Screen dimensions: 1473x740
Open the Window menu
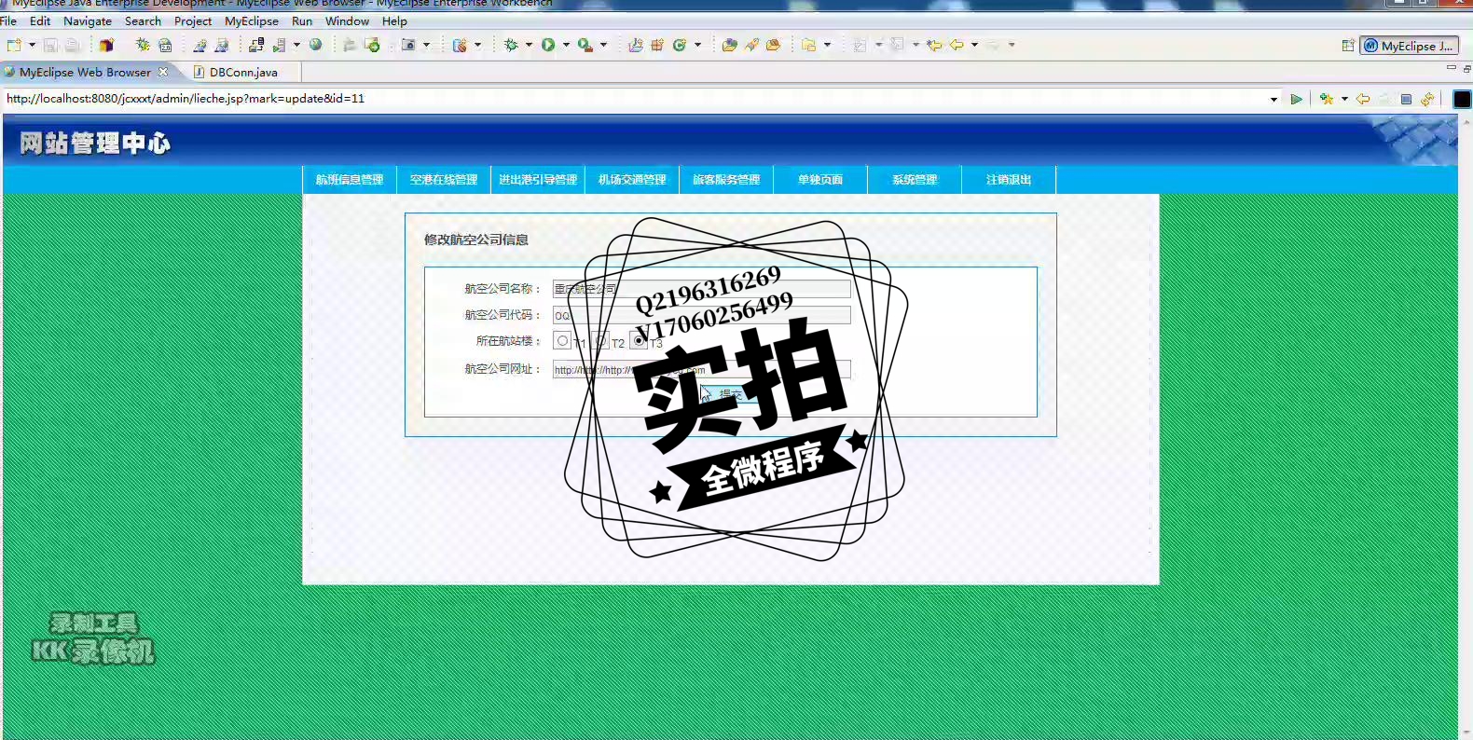tap(347, 21)
